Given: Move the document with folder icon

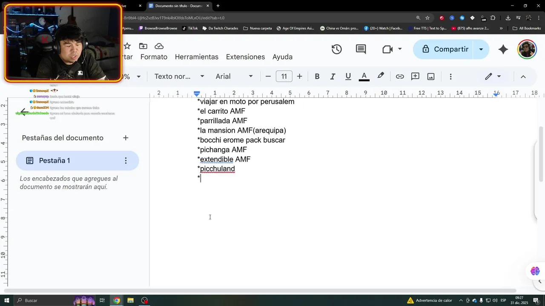Looking at the screenshot, I should tap(143, 46).
